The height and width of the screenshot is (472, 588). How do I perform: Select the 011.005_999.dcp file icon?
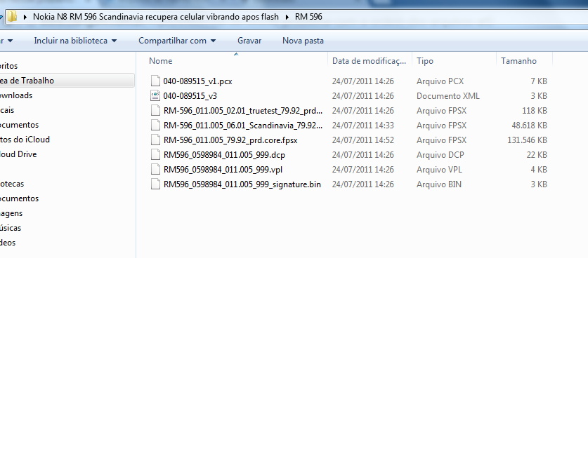coord(155,154)
